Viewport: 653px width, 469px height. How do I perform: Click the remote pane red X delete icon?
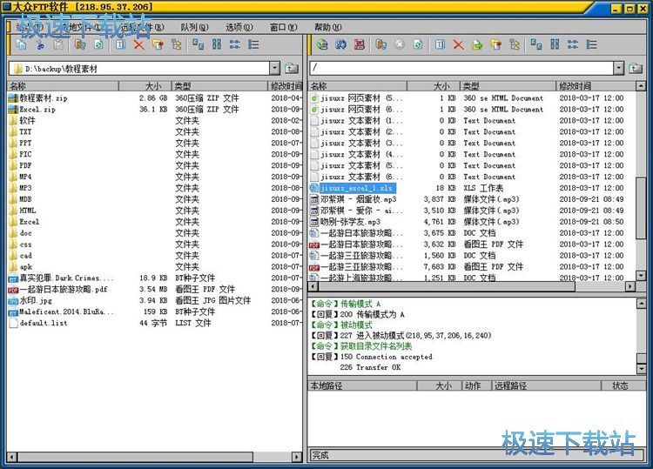[x=459, y=44]
